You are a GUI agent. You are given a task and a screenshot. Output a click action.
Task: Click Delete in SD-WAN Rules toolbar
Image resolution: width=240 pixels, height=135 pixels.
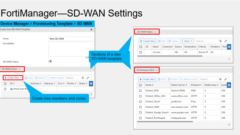point(173,41)
